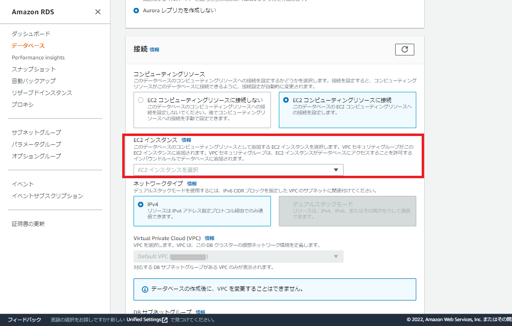This screenshot has height=326, width=512.
Task: Enable the IPv4 network type
Action: click(140, 202)
